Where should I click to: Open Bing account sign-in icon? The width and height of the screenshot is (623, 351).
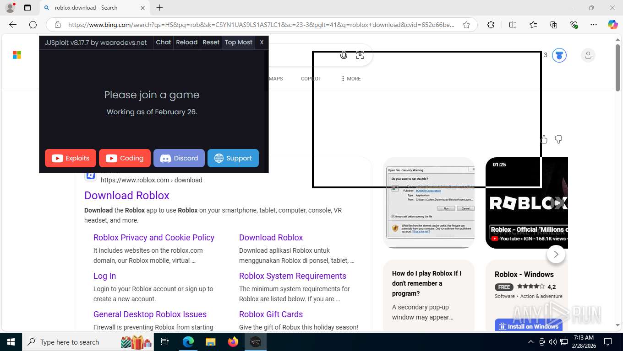click(x=588, y=55)
